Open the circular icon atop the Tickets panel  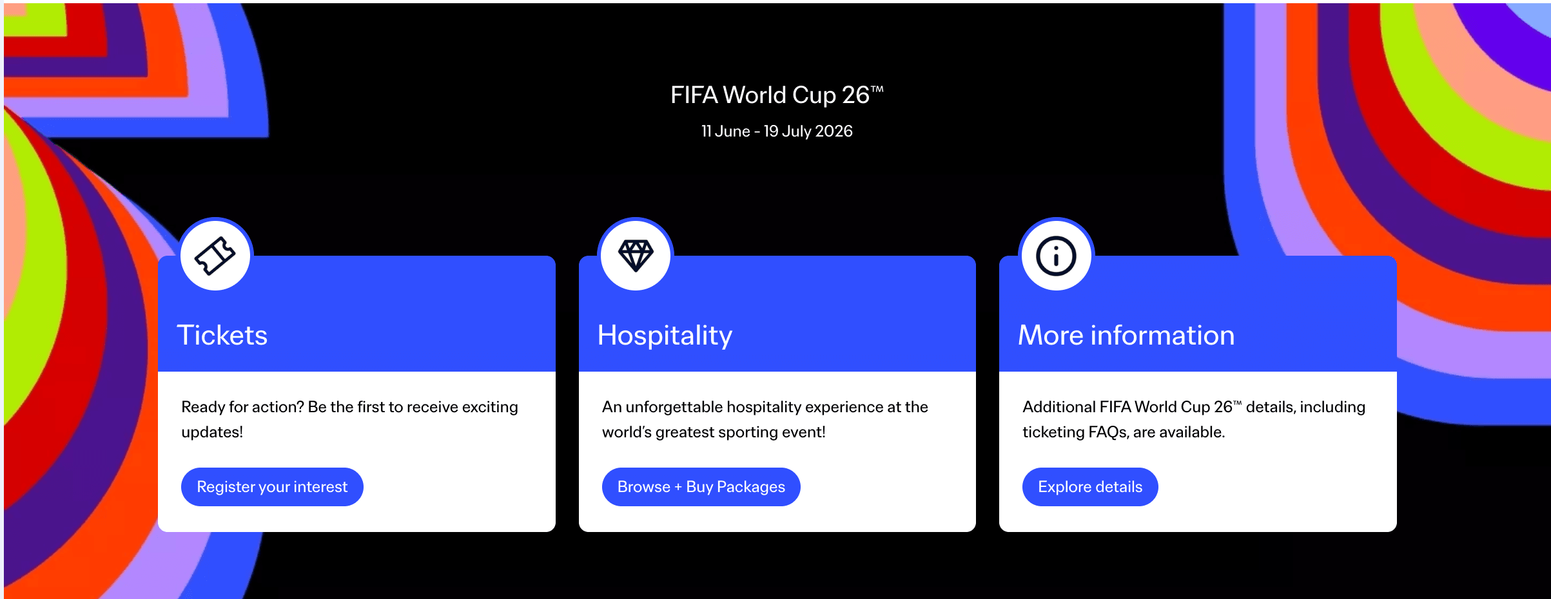[x=216, y=255]
